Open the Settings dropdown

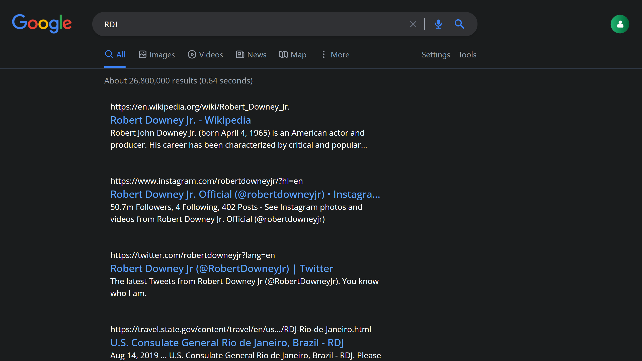[436, 55]
